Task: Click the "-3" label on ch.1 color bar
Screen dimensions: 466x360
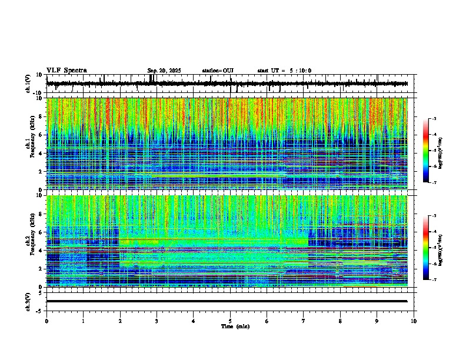Action: (434, 118)
